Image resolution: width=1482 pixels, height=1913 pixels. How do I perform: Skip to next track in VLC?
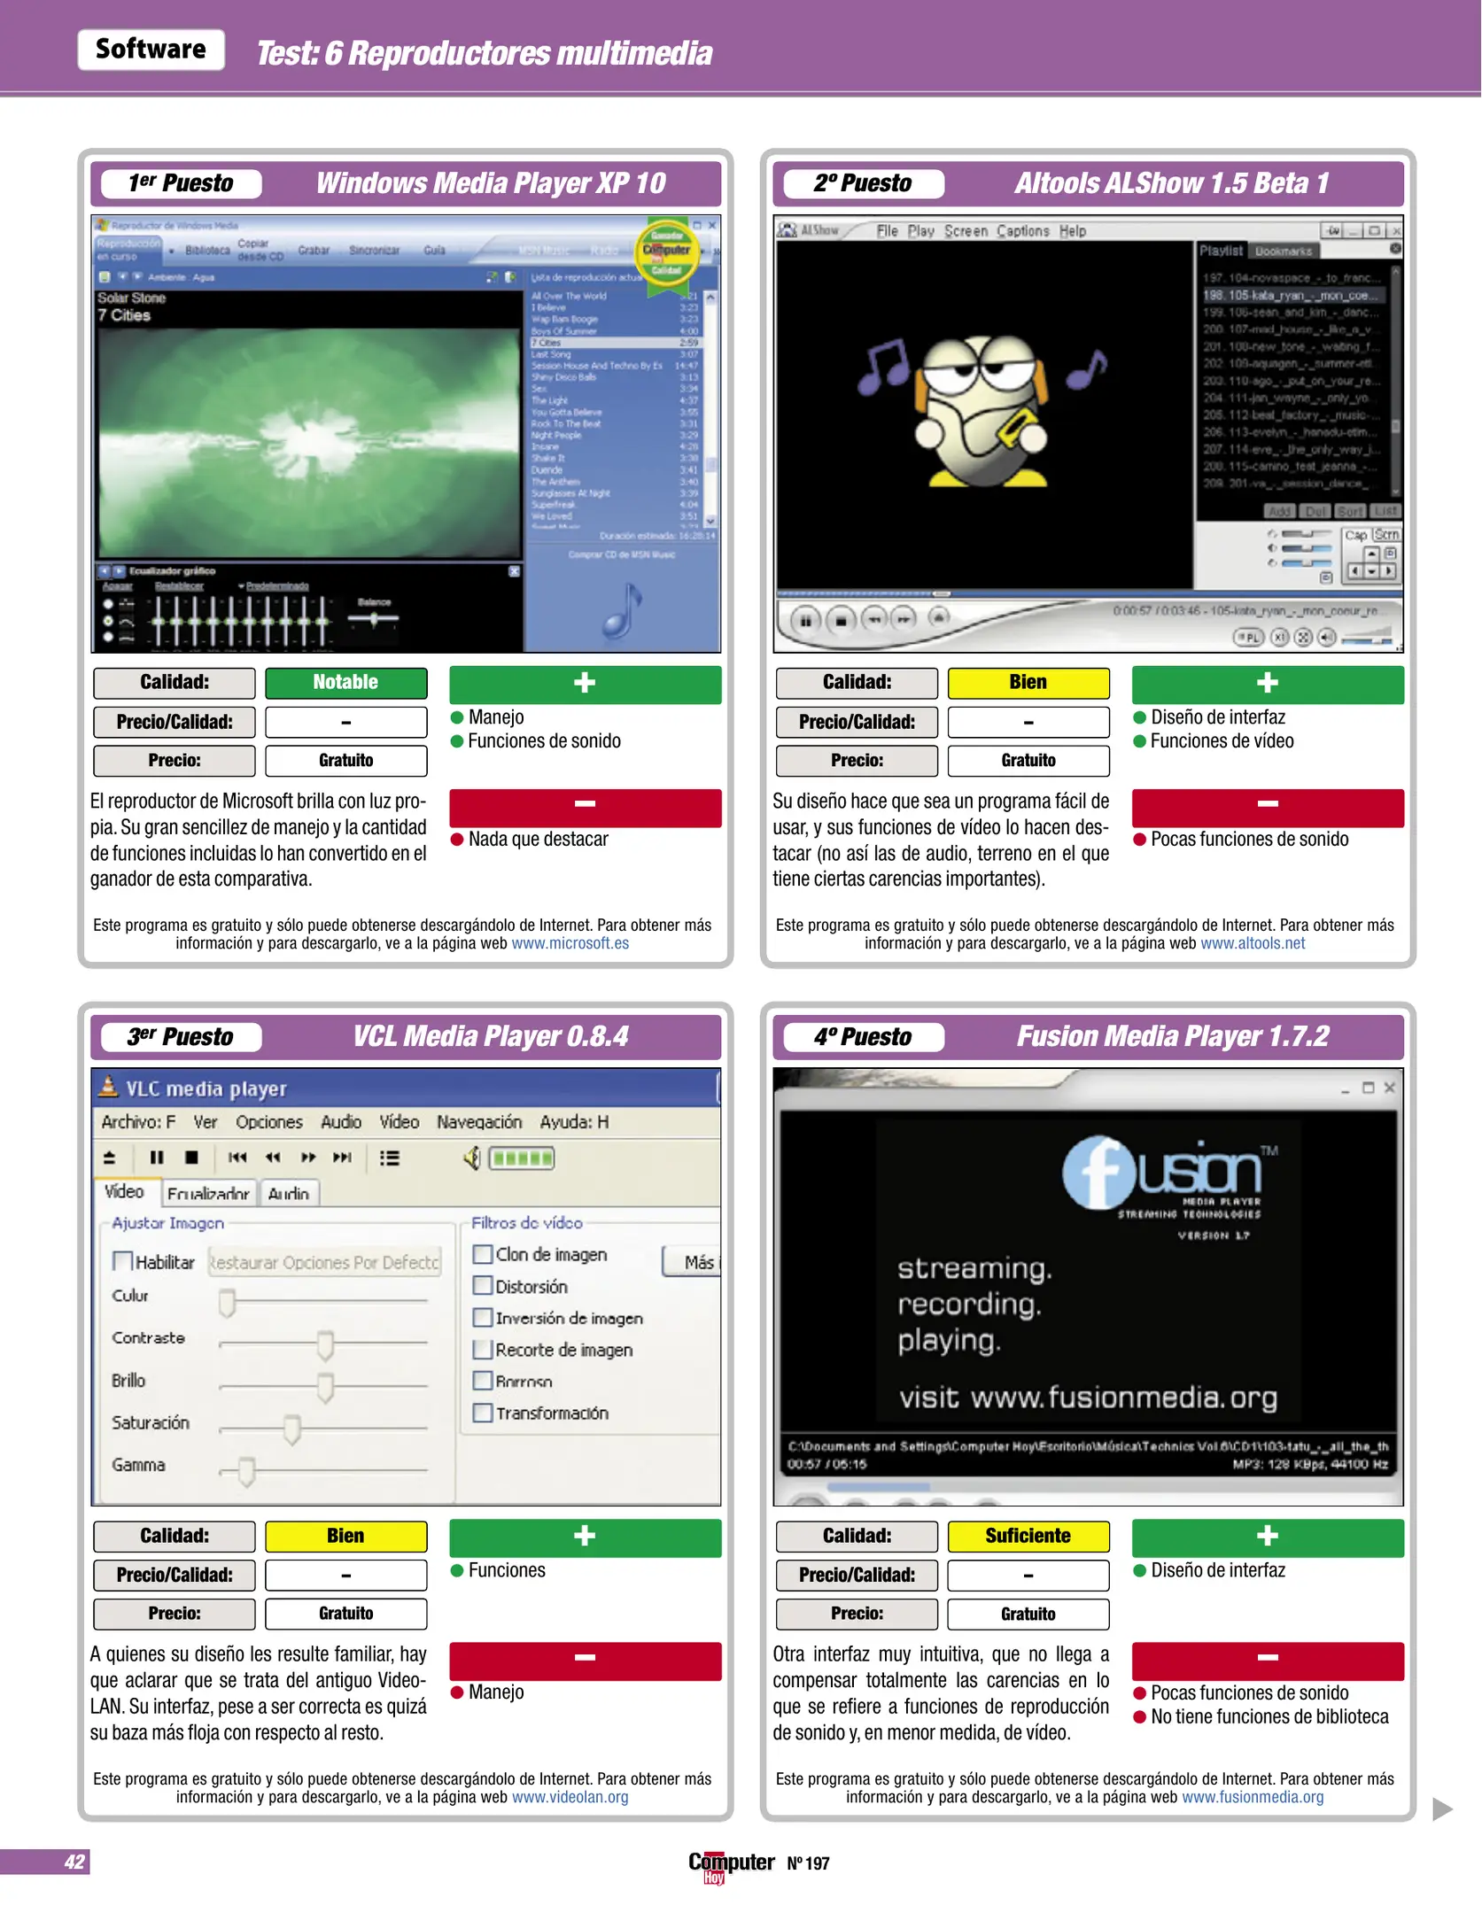[342, 1158]
